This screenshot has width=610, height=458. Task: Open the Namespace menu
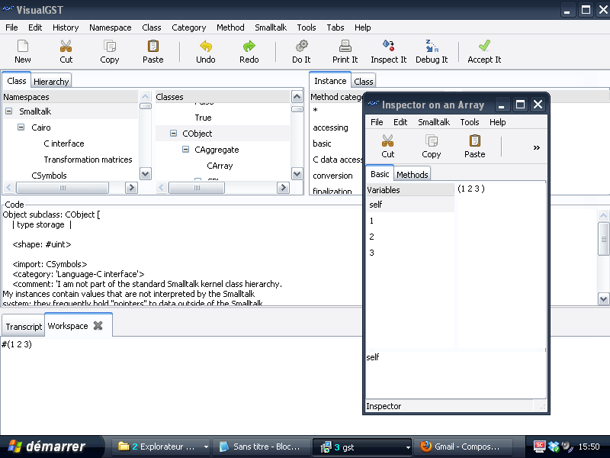click(110, 27)
